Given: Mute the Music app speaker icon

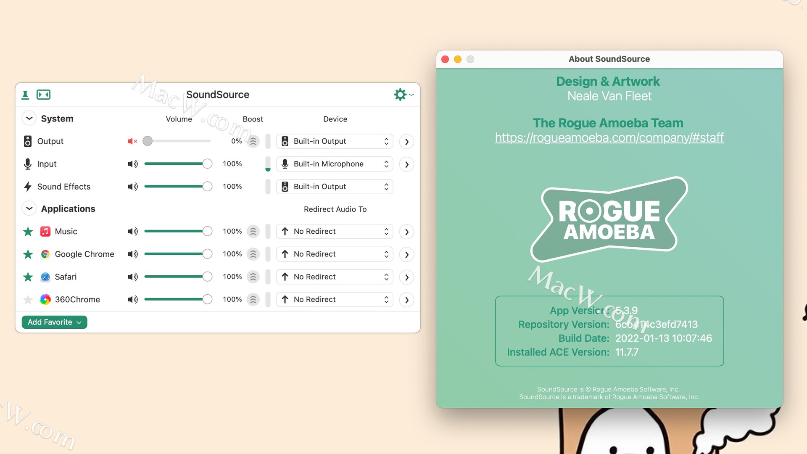Looking at the screenshot, I should click(x=132, y=231).
